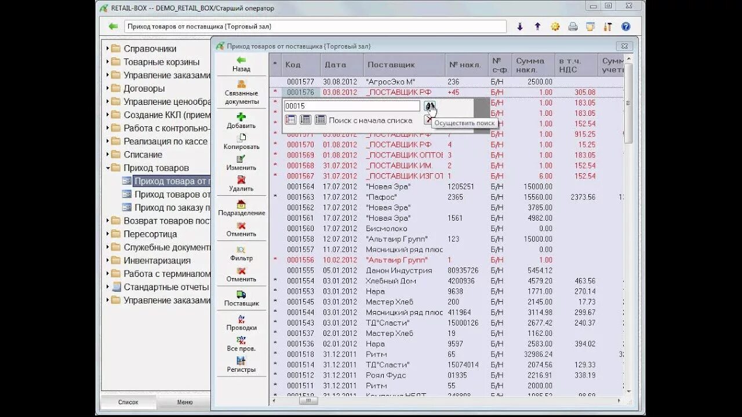Sort by the Дата column header

[x=341, y=65]
